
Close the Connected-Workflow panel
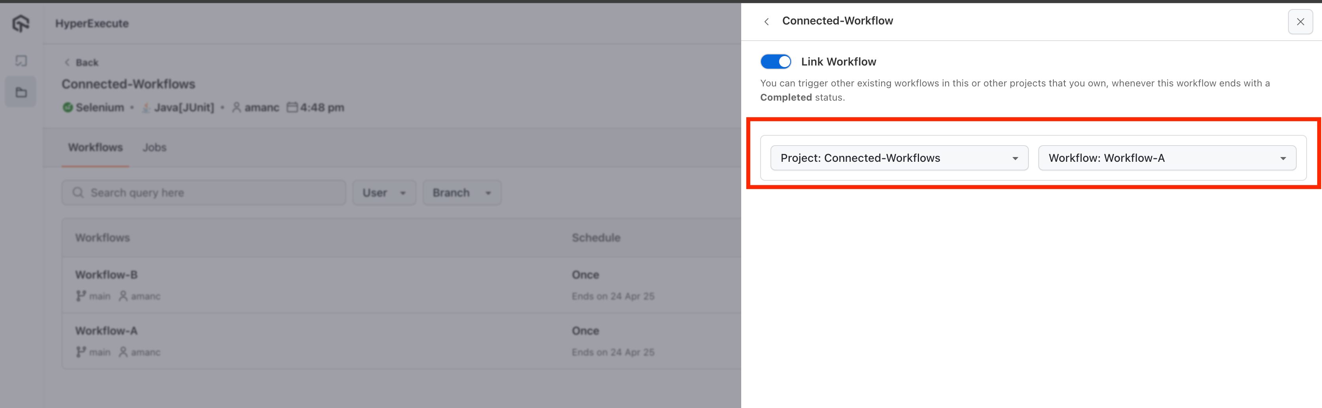coord(1300,22)
